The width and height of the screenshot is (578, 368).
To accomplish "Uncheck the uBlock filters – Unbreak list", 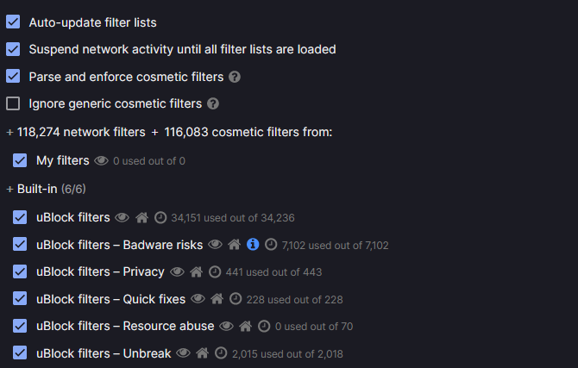I will tap(21, 352).
